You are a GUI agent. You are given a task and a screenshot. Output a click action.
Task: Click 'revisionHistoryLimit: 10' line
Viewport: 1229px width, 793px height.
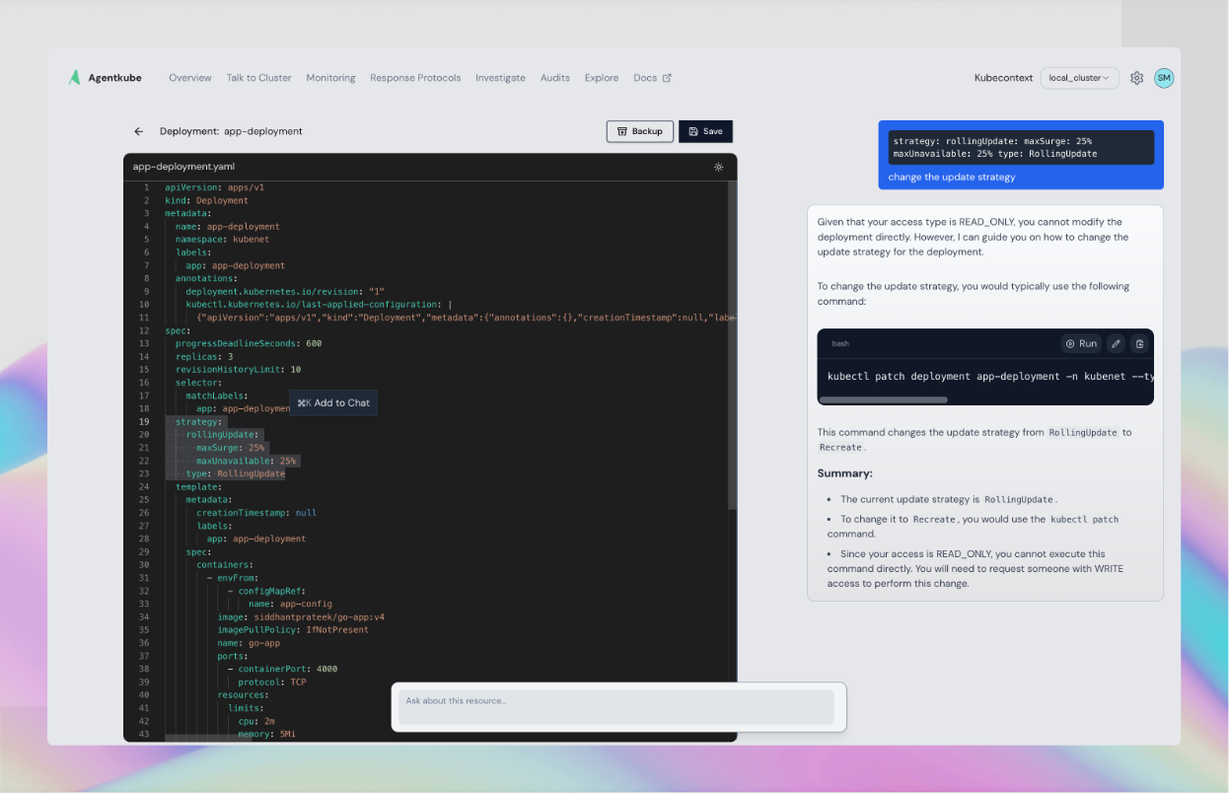pos(239,369)
